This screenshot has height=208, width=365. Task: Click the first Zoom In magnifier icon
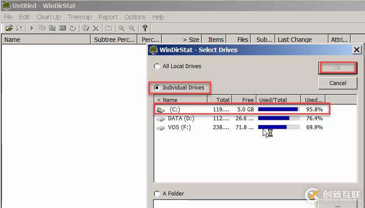pos(121,29)
